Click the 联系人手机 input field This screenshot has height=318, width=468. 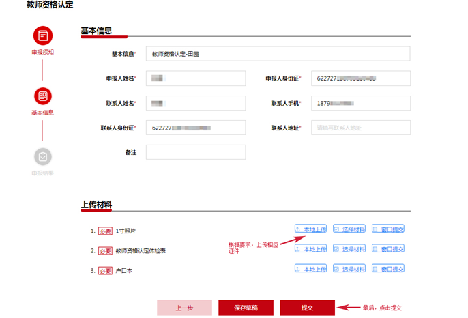tap(360, 103)
